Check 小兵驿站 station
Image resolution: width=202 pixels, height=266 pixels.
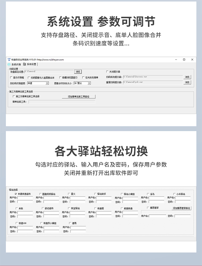click(174, 194)
